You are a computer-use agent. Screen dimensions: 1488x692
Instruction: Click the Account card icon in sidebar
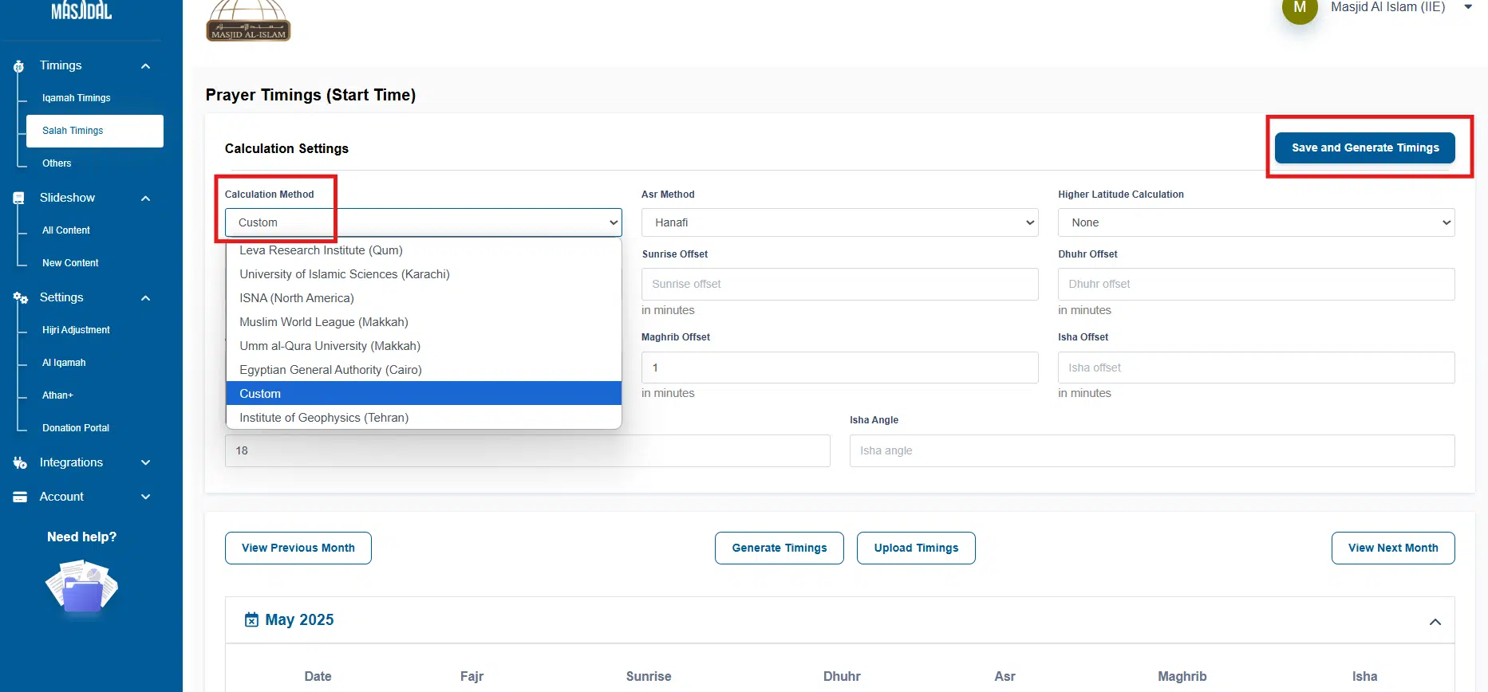pos(20,497)
